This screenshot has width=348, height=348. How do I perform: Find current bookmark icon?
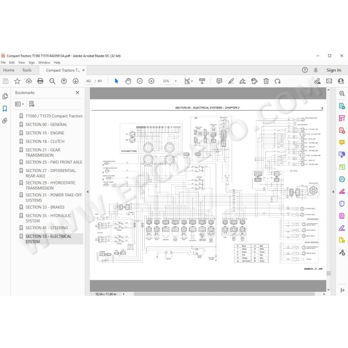32,104
